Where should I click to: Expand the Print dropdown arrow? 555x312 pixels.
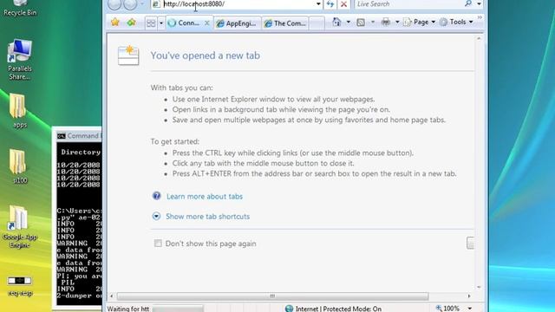click(x=397, y=23)
